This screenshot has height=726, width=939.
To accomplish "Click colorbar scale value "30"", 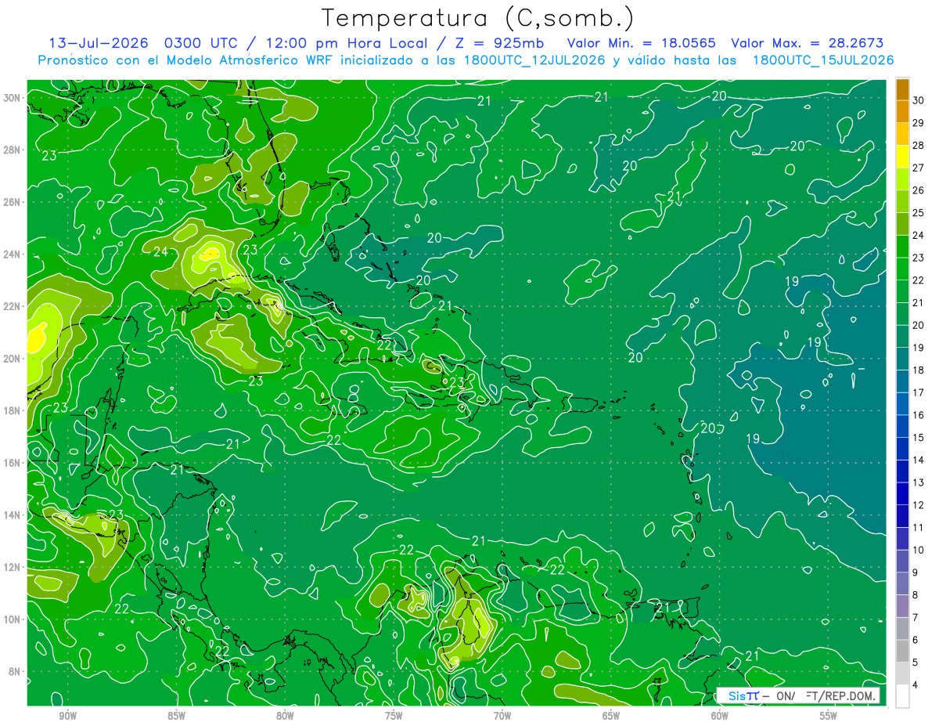I will tap(918, 100).
